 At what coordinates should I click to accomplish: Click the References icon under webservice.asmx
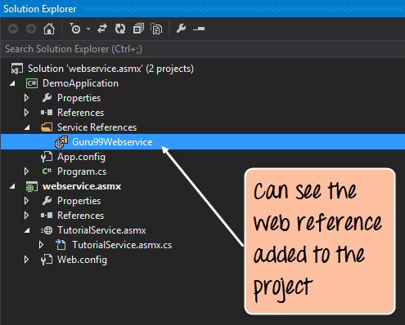[x=47, y=216]
